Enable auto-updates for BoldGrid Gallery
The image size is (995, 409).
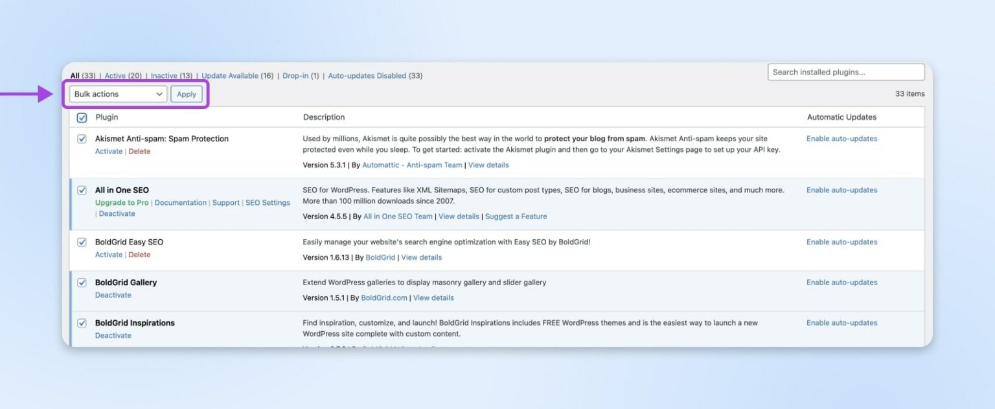[x=841, y=282]
